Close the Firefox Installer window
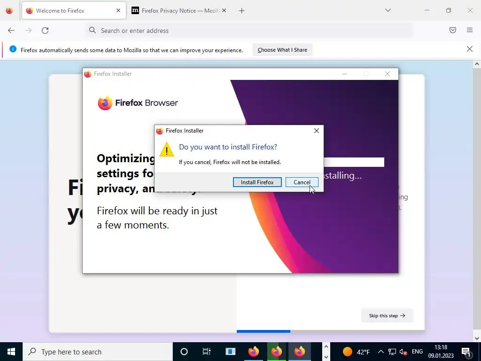The width and height of the screenshot is (481, 361). coord(388,74)
